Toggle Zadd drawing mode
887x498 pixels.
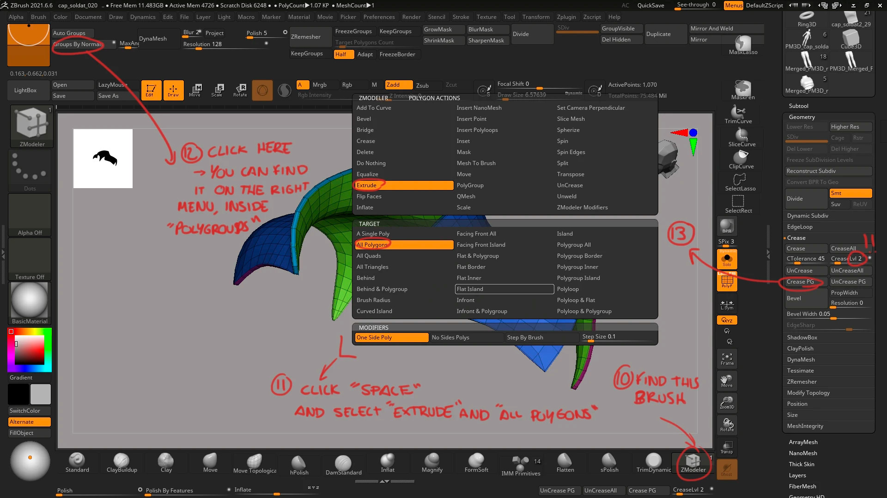(398, 85)
